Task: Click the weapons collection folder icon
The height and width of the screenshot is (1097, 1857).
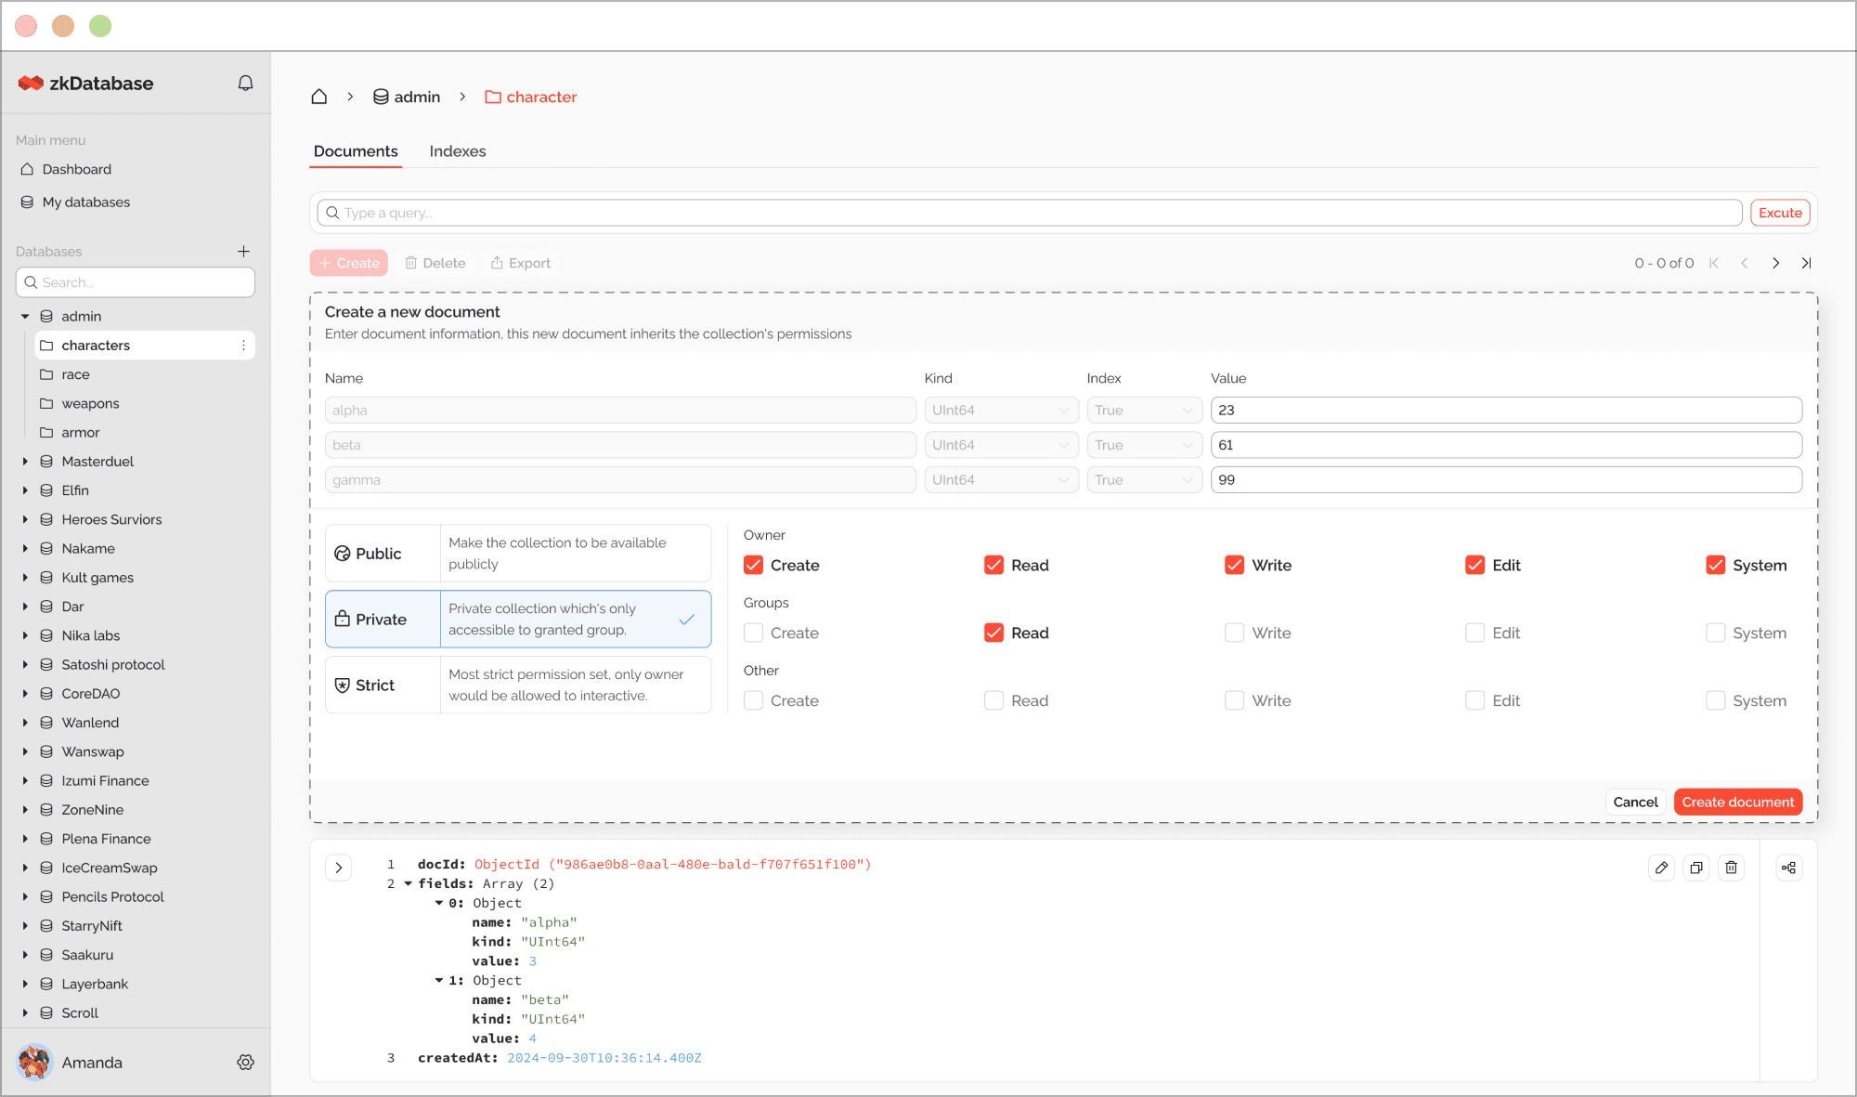Action: [x=46, y=403]
